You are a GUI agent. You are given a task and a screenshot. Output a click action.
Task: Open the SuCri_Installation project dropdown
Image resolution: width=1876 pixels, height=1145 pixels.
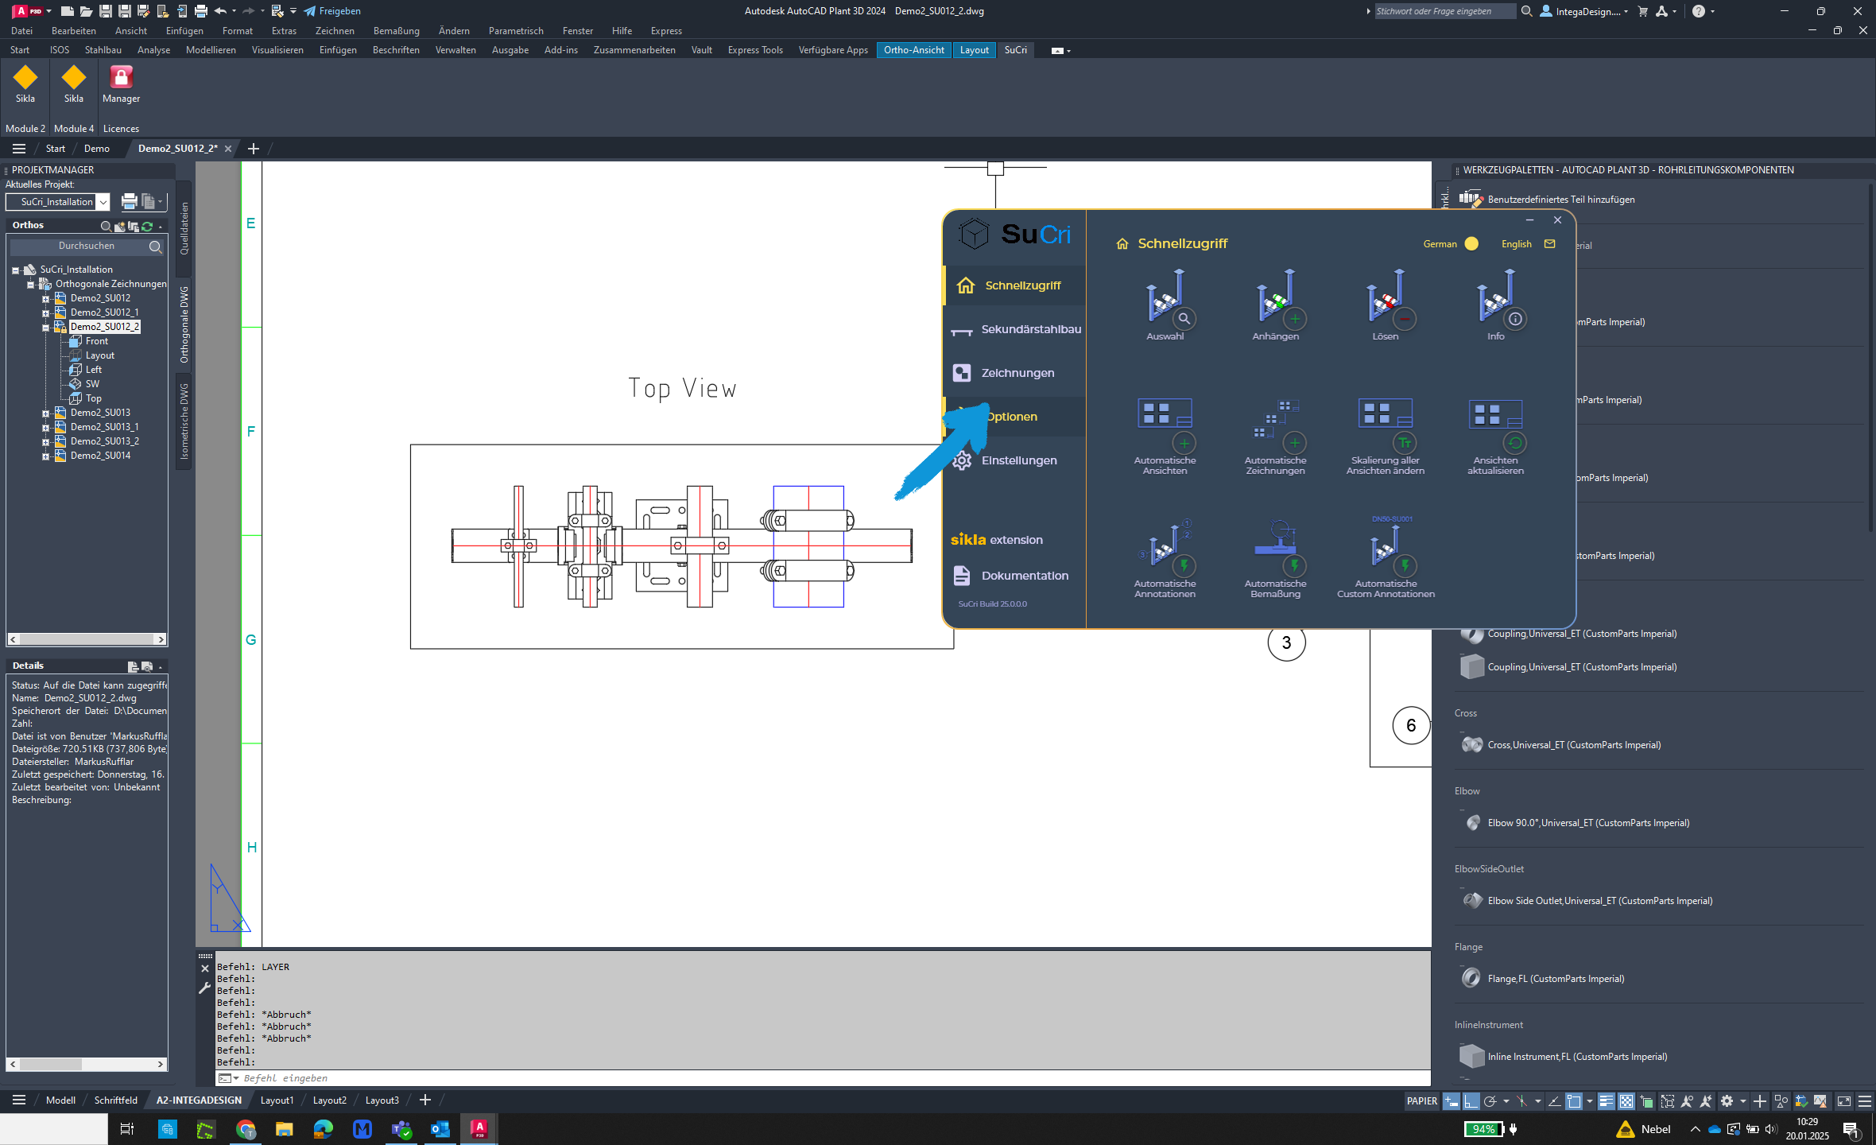pos(103,202)
